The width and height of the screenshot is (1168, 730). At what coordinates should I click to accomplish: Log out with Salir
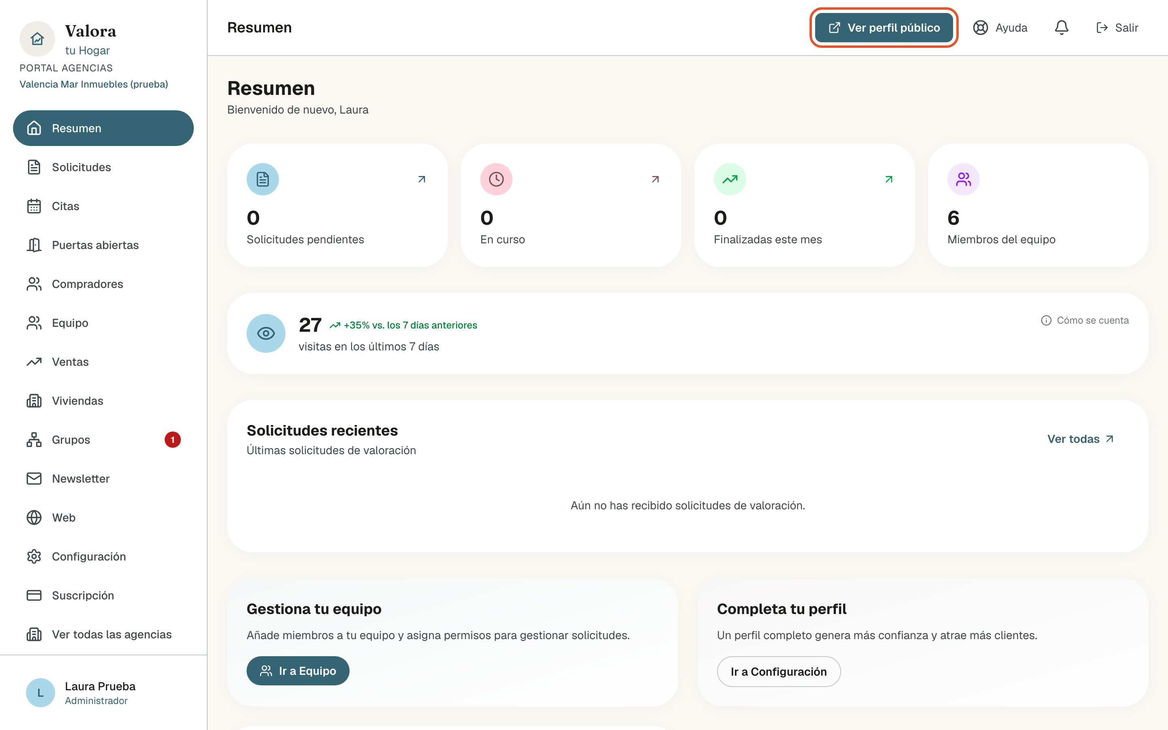[x=1117, y=28]
